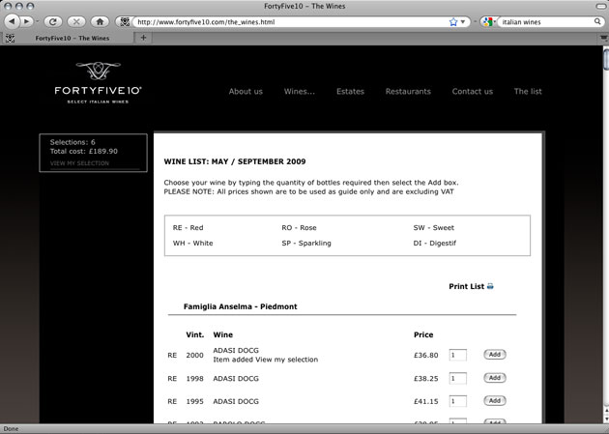The image size is (609, 434).
Task: Click the 'SW - Sweet' legend entry
Action: point(433,228)
